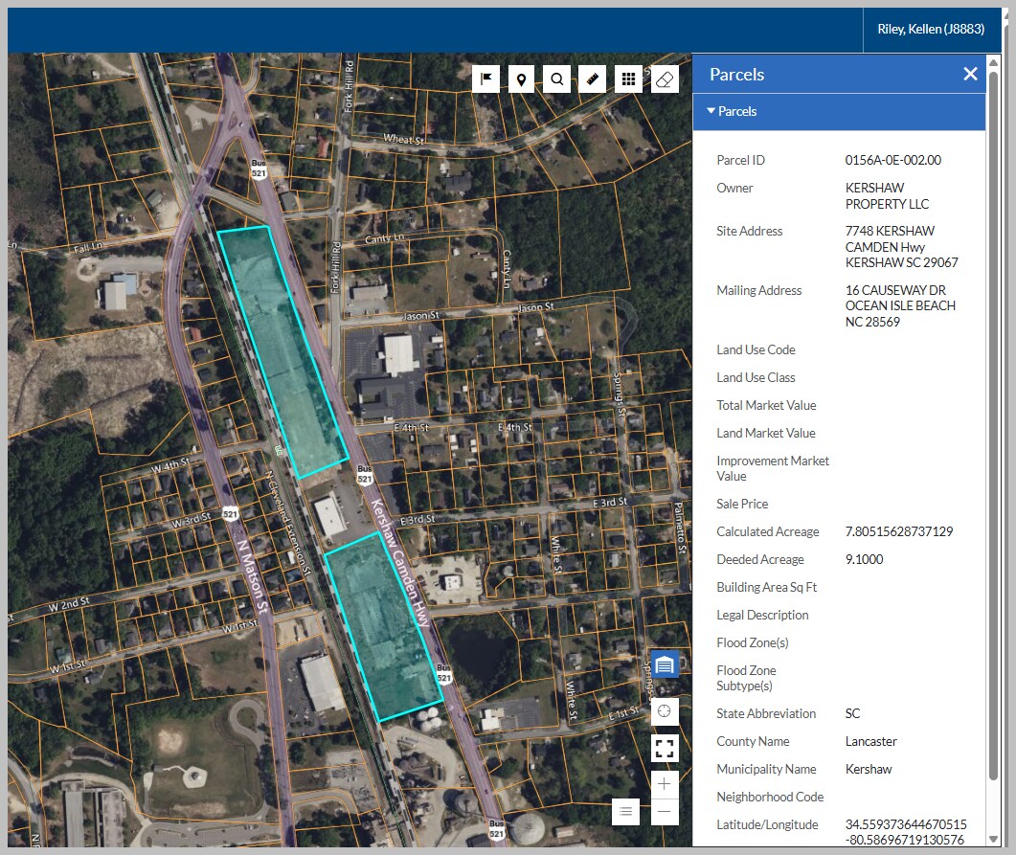Zoom in using the plus button

[665, 783]
